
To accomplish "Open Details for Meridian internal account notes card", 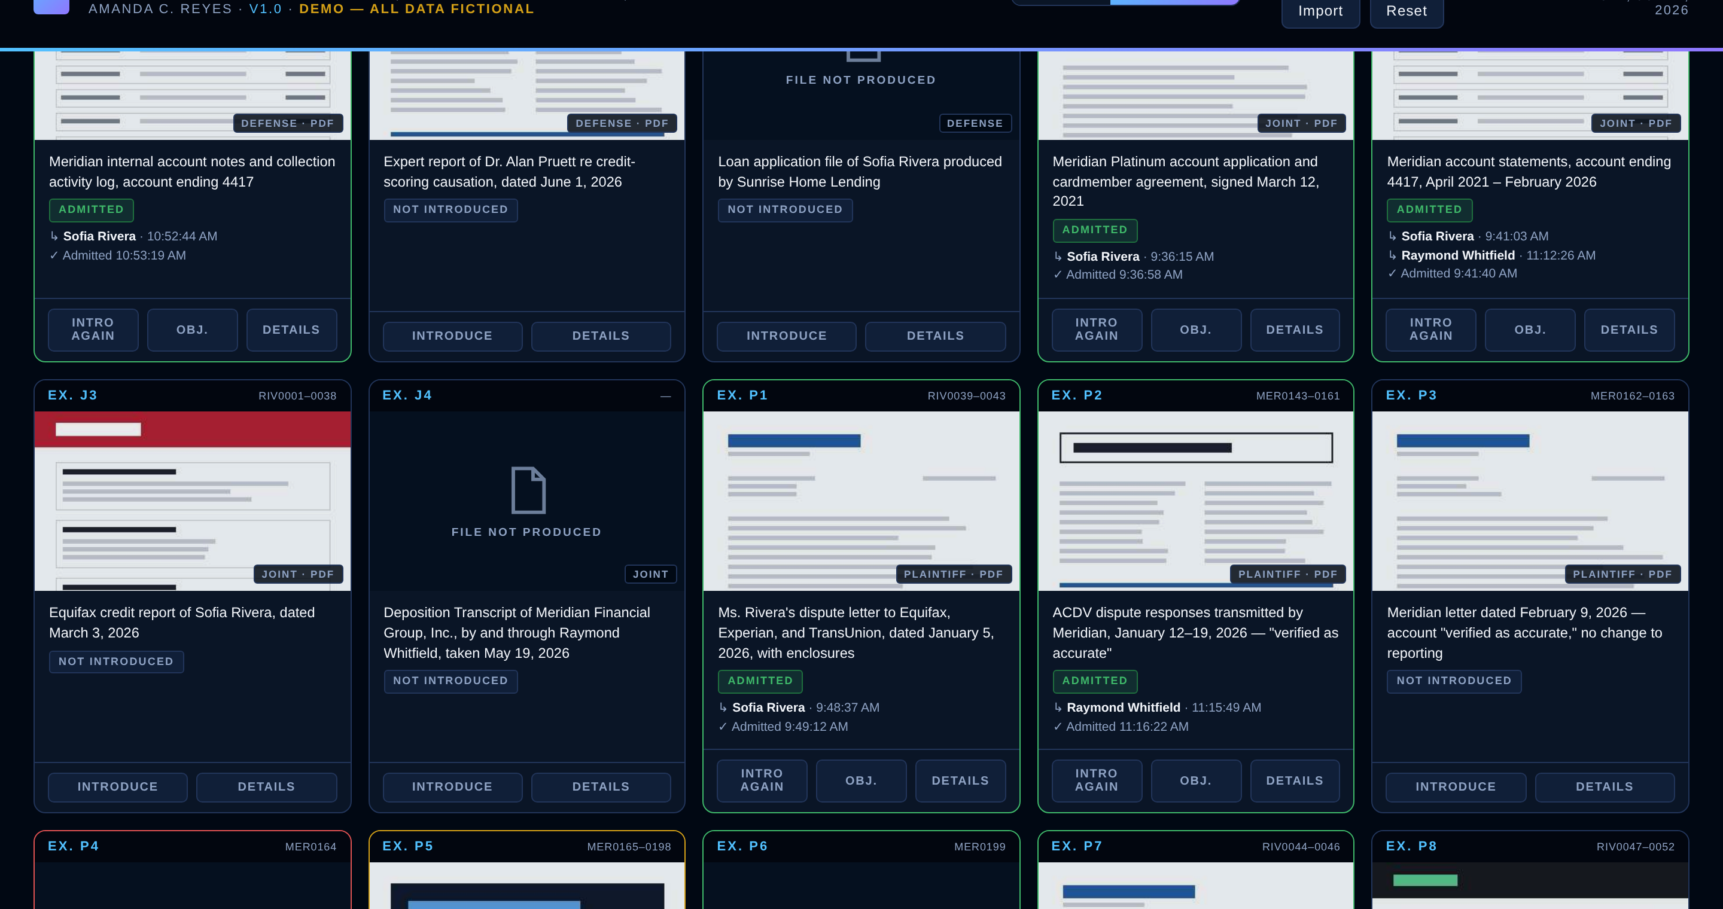I will tap(291, 330).
